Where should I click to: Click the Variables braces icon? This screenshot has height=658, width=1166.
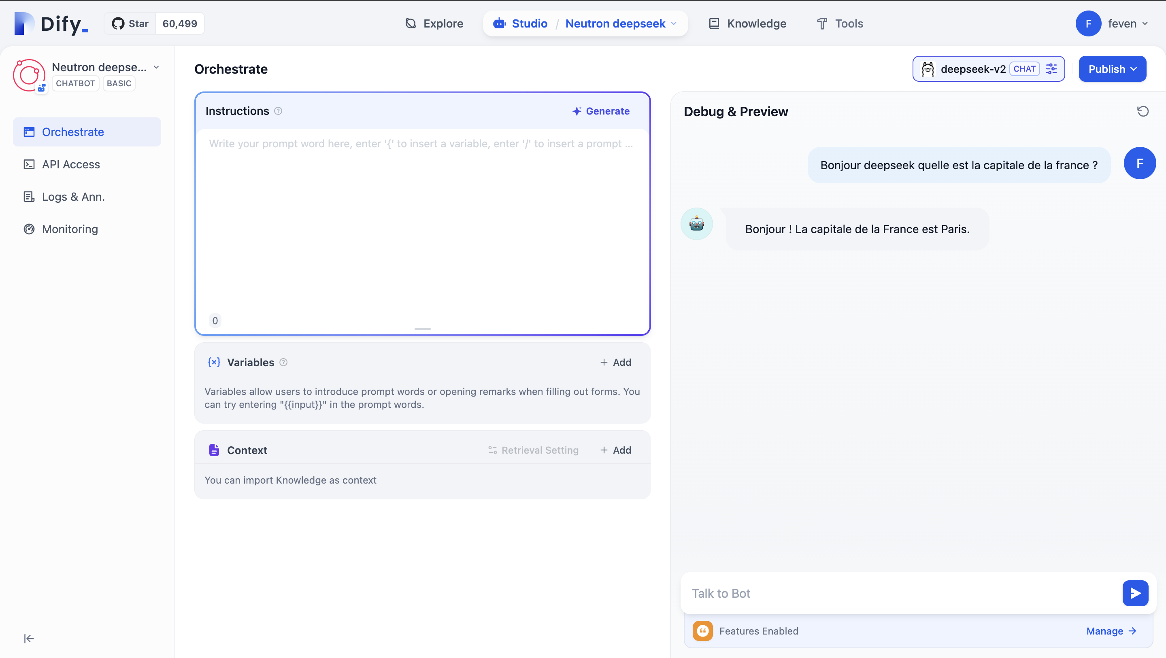(214, 362)
